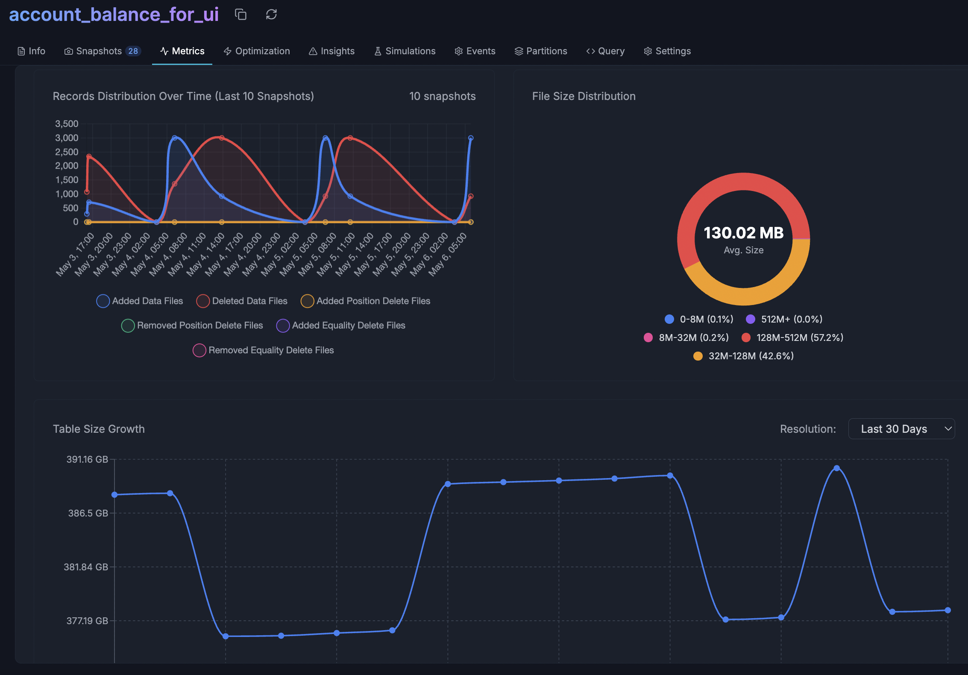Click the 28 snapshots count badge
Viewport: 968px width, 675px height.
pos(133,51)
